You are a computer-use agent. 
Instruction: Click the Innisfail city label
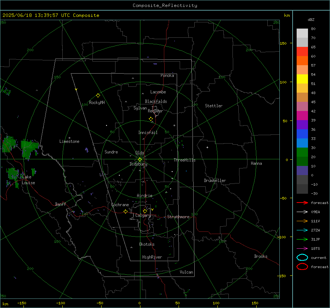click(x=148, y=133)
